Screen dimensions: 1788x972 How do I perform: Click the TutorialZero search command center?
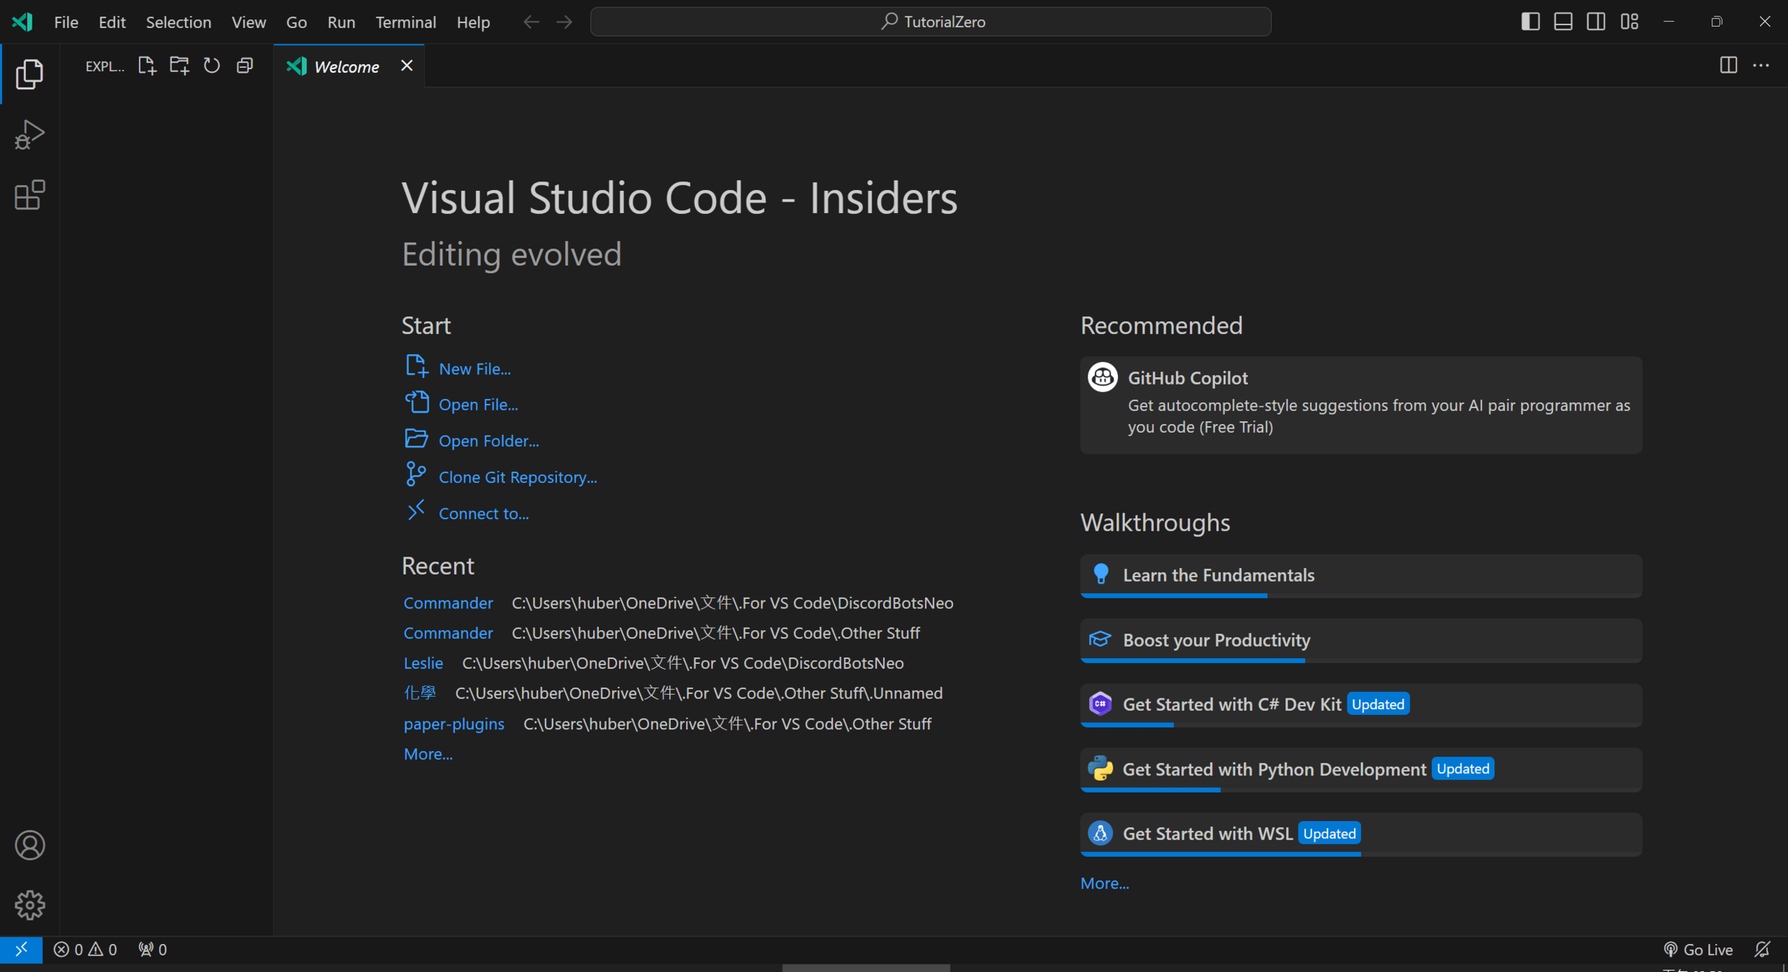930,22
